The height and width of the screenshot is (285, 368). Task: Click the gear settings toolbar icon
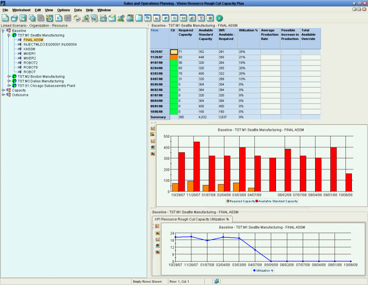pos(50,18)
